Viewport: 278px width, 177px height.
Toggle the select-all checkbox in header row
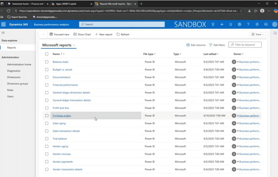pos(47,54)
